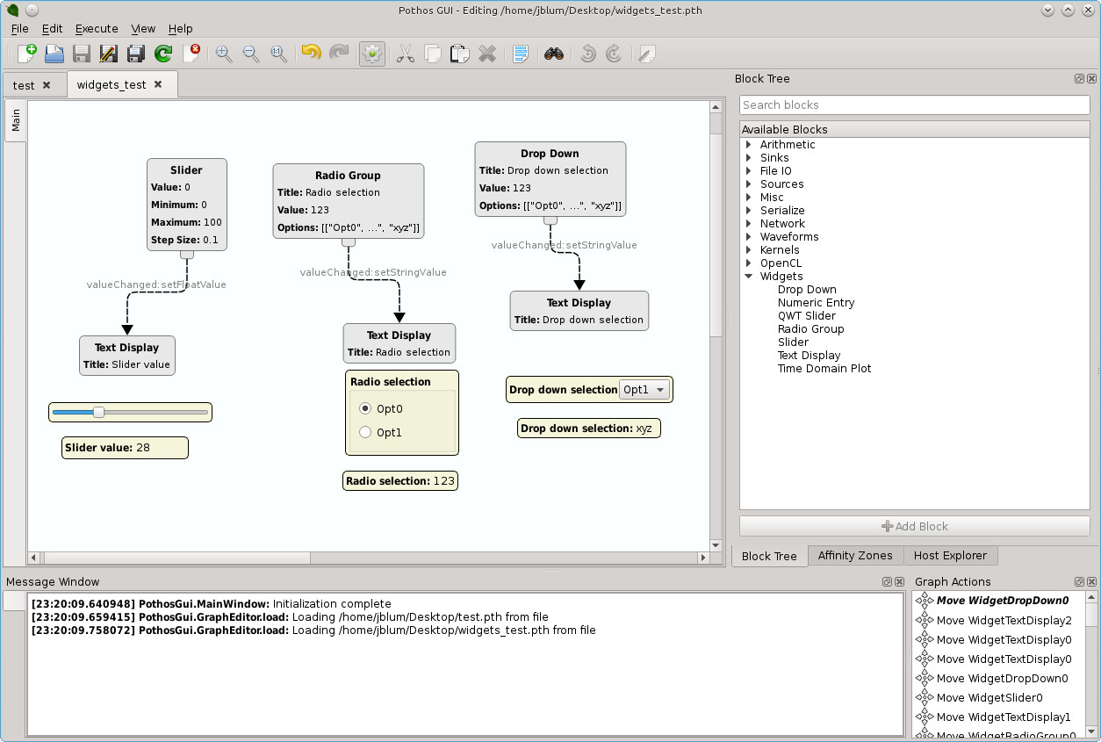Open the File menu
Viewport: 1101px width, 742px height.
pyautogui.click(x=20, y=29)
